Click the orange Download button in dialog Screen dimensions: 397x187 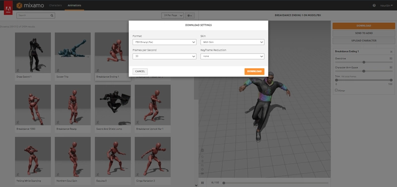tap(254, 71)
